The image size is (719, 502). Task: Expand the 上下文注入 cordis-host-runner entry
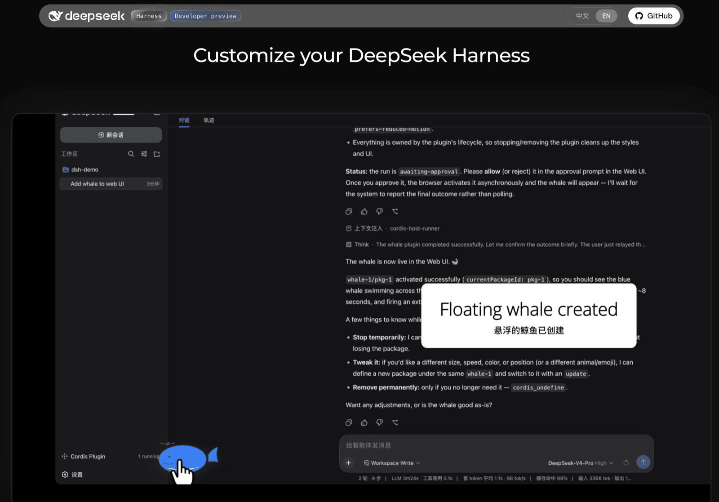coord(393,228)
